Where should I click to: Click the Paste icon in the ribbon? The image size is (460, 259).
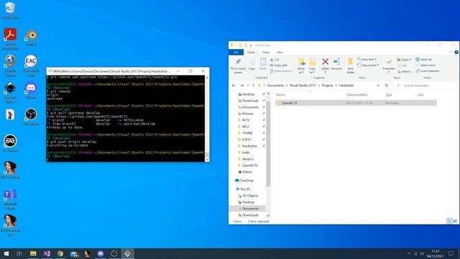pyautogui.click(x=263, y=62)
